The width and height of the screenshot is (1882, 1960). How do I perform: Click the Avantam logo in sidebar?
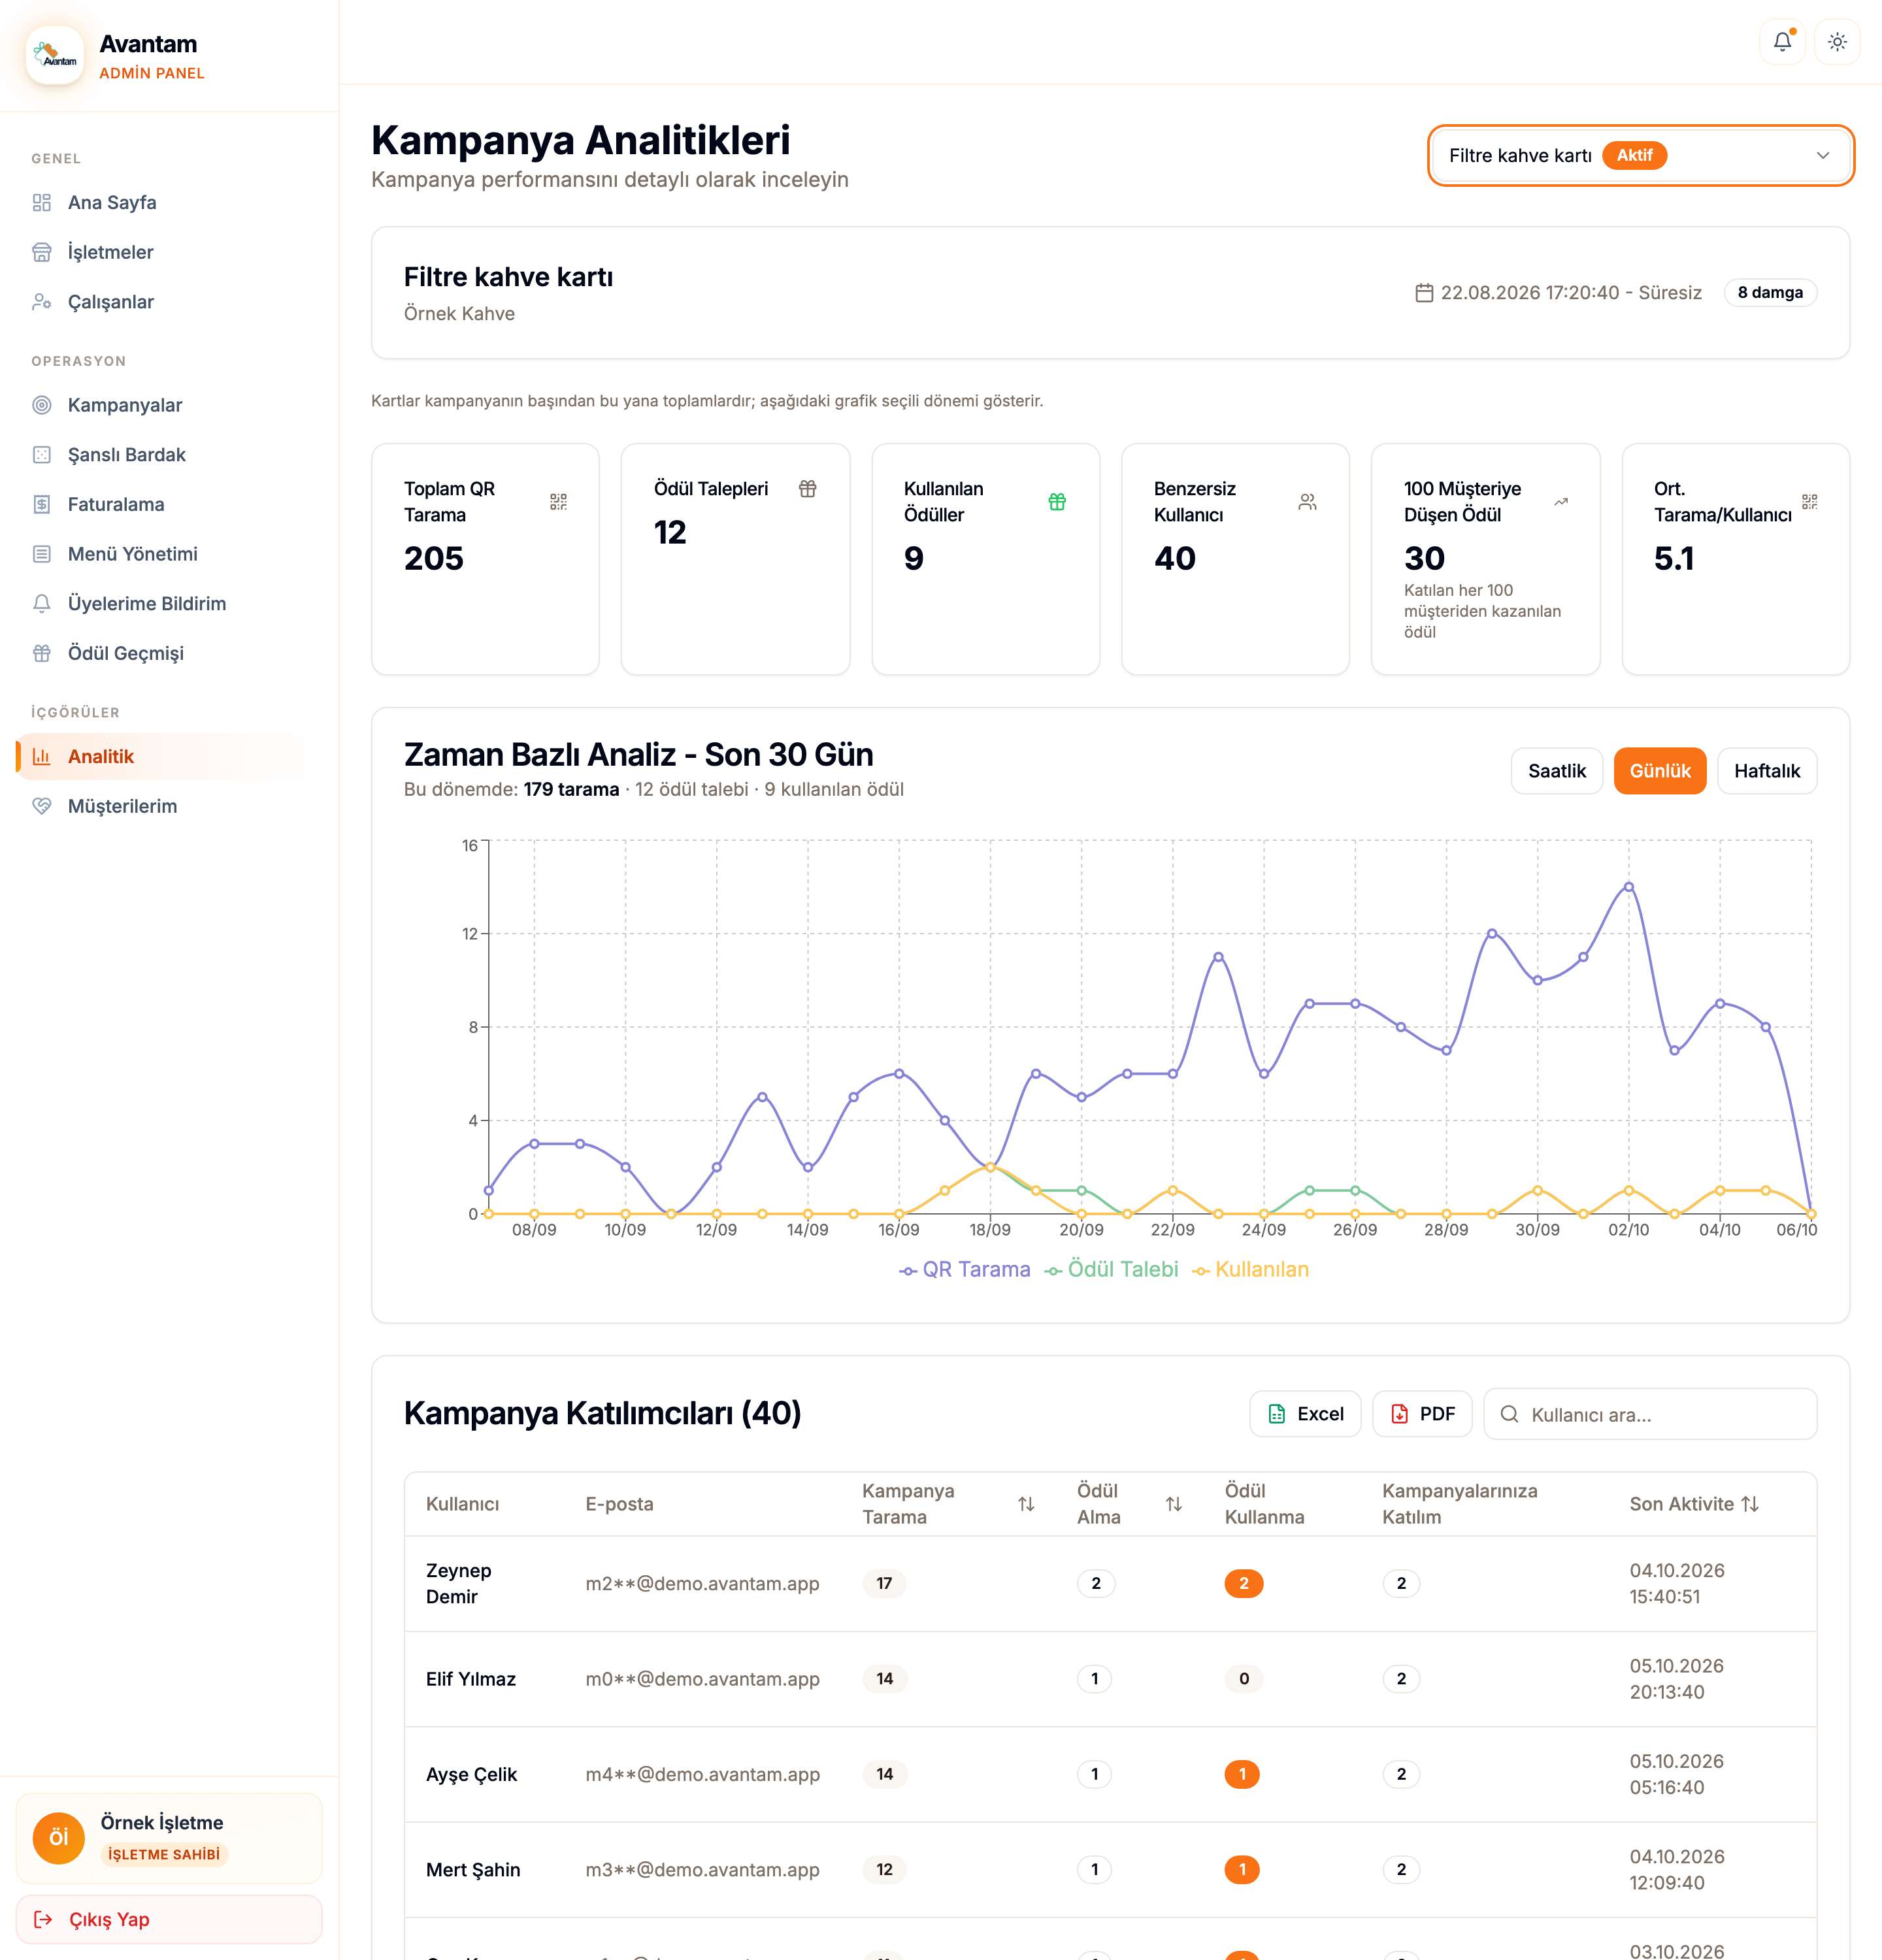tap(55, 56)
